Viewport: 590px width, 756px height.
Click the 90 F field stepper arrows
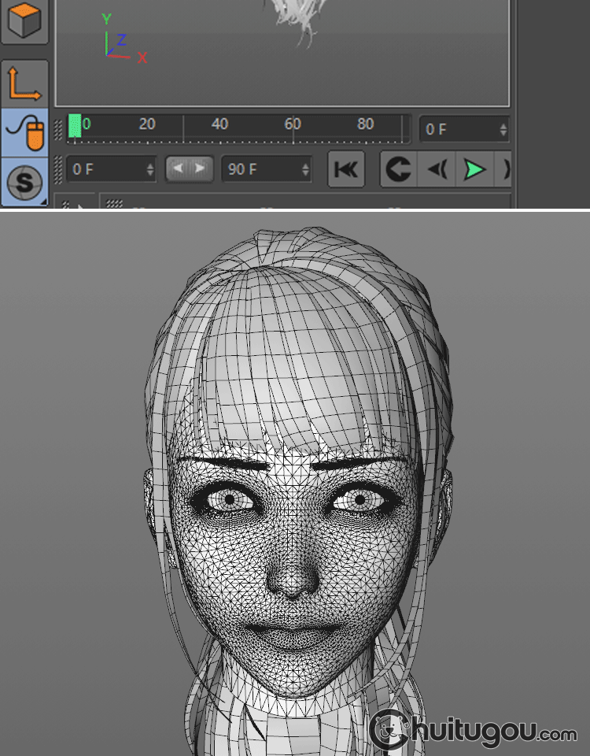305,169
